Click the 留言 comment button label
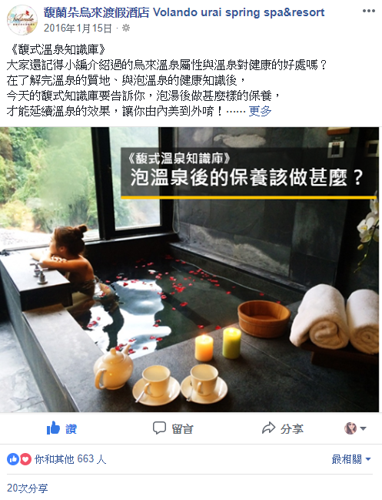Viewport: 382px width, 500px height. point(183,428)
